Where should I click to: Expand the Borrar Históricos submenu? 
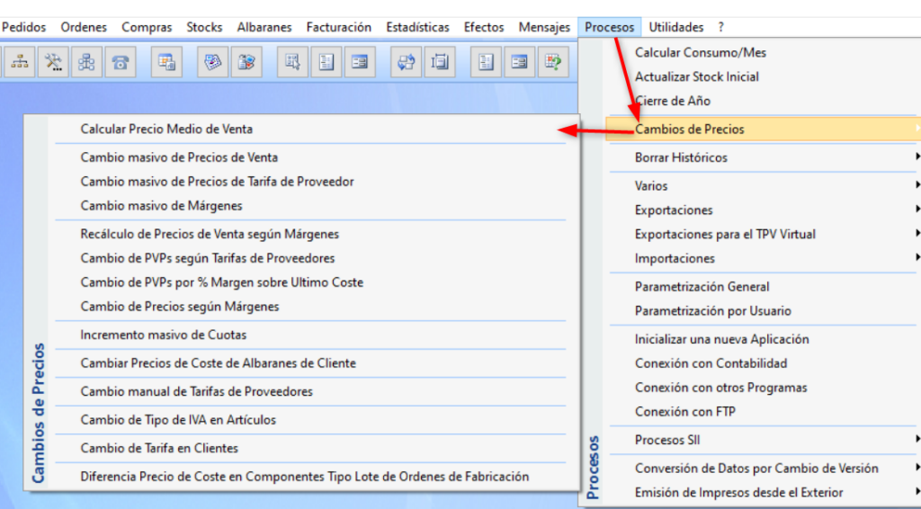click(x=681, y=157)
